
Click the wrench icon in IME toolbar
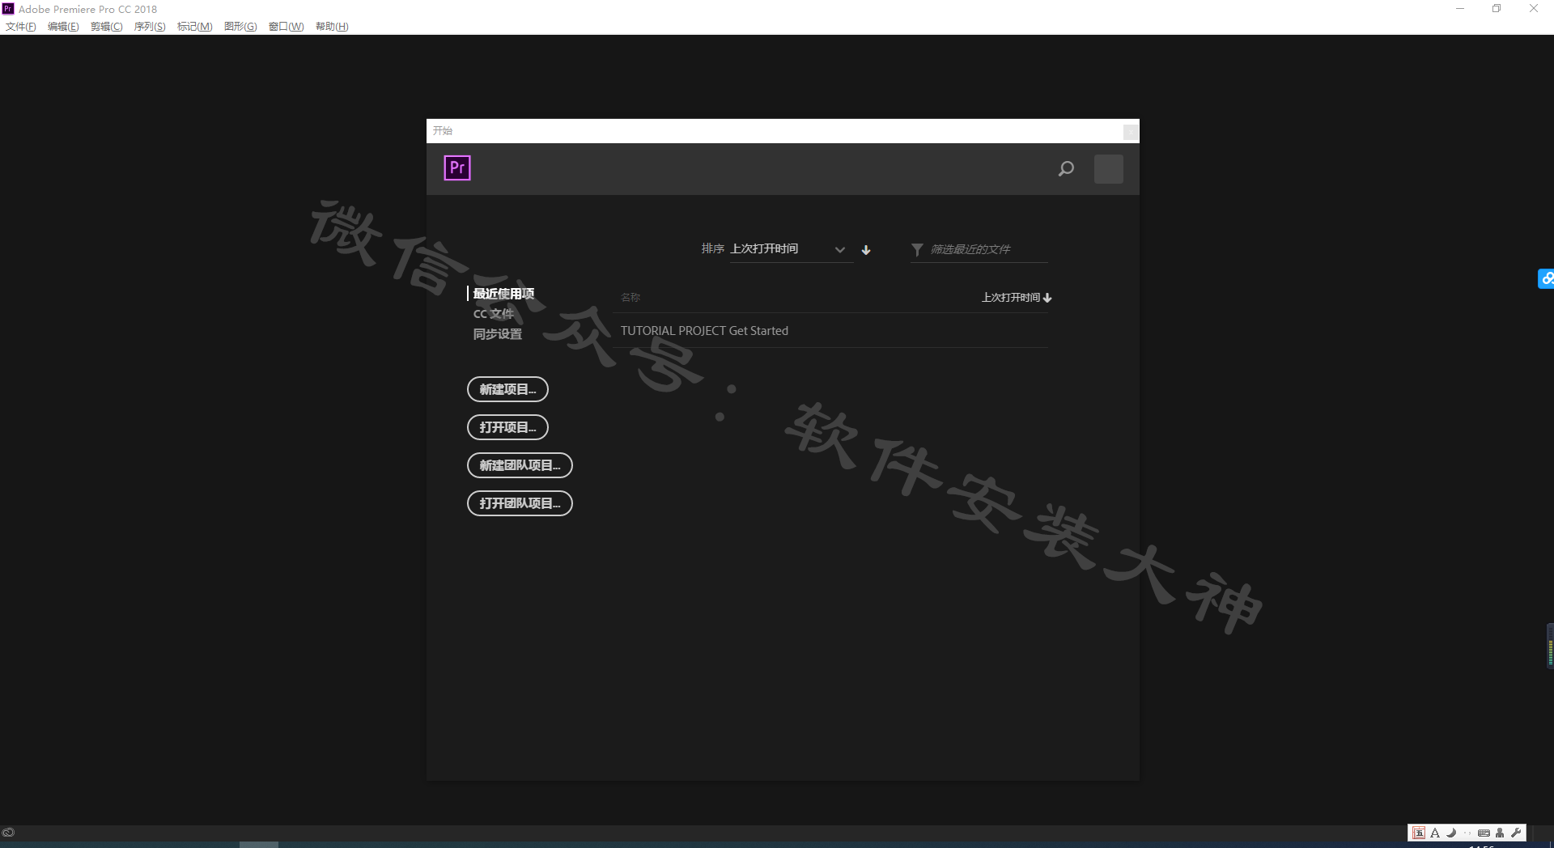(1516, 833)
